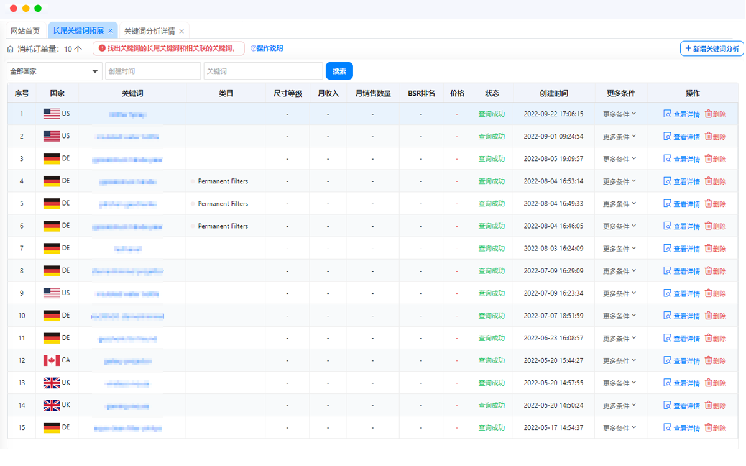Click the trash icon in row 15

coord(708,428)
